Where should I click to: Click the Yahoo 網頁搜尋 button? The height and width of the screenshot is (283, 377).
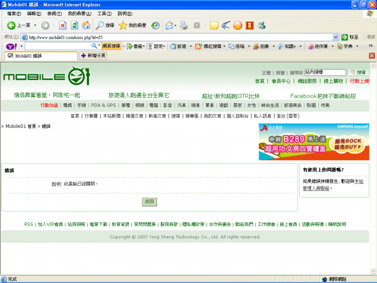[111, 46]
